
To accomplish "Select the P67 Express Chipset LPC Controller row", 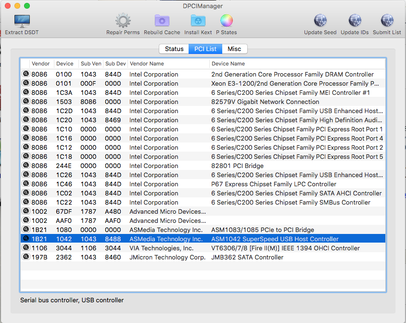I will tap(274, 184).
